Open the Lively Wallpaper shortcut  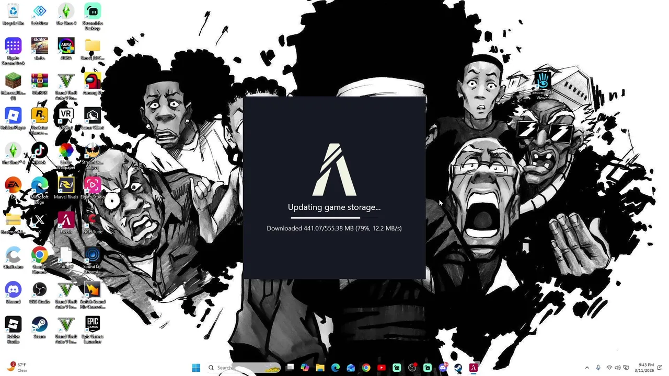66,156
